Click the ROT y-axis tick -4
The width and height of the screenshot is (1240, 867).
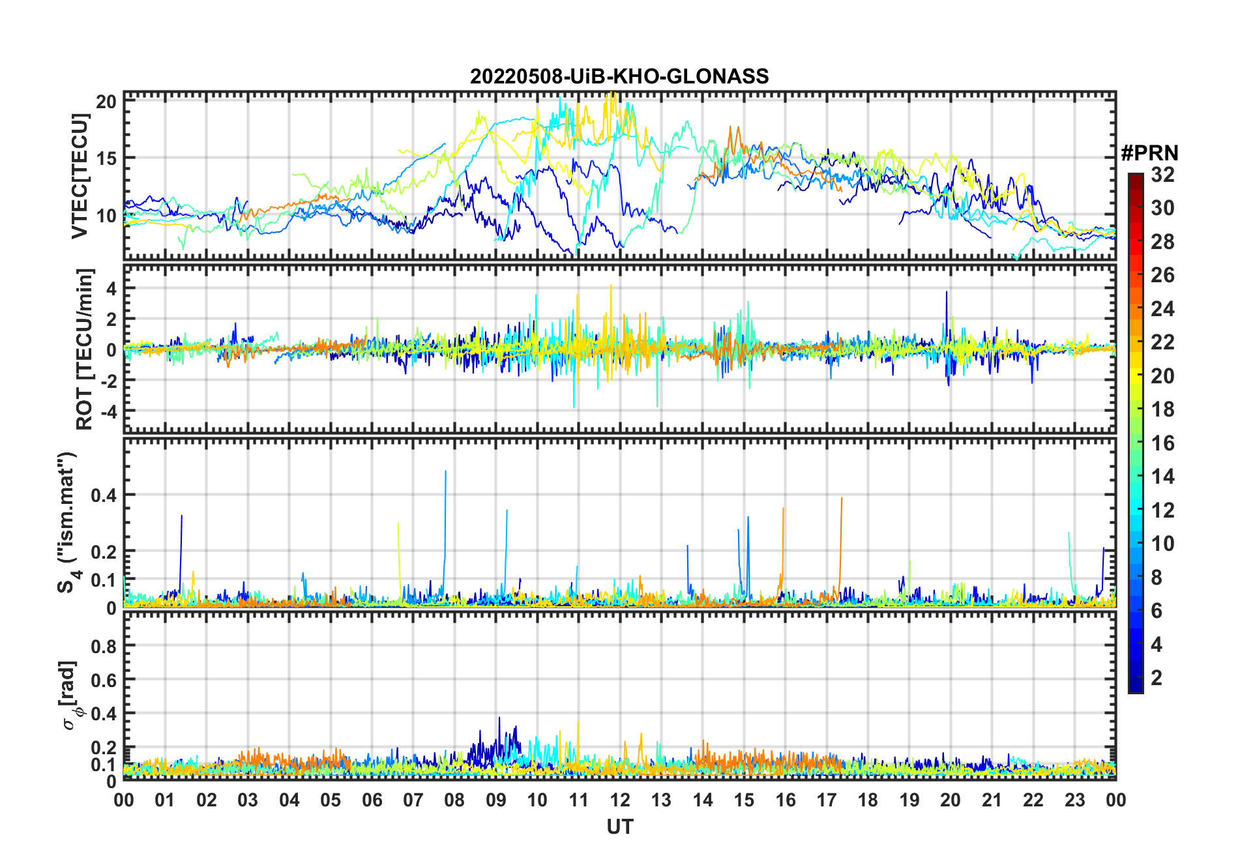(x=110, y=411)
